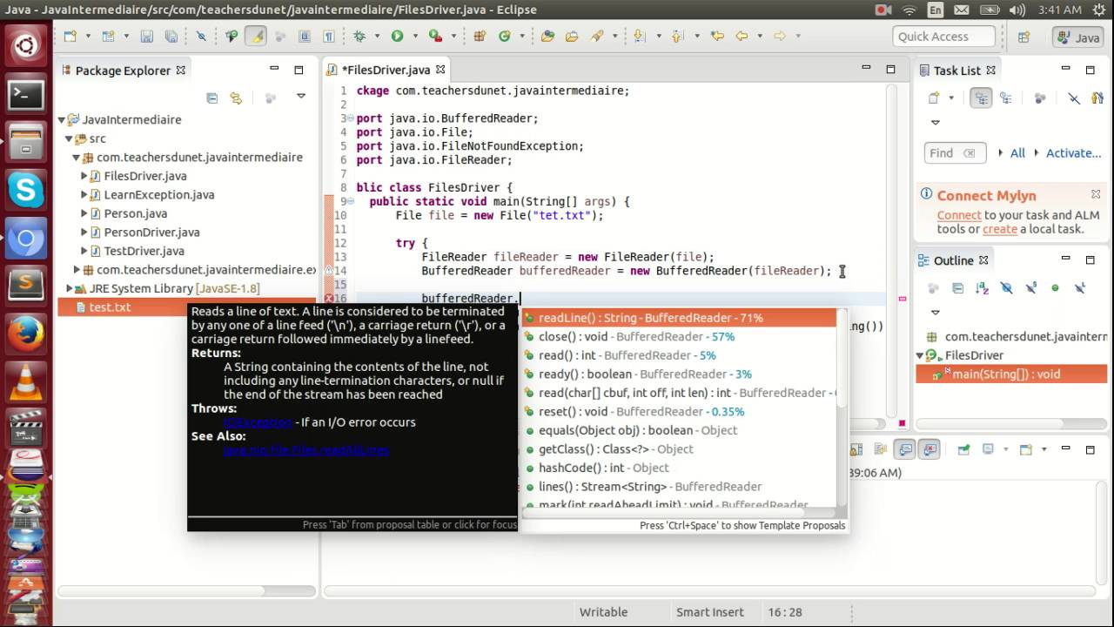Choose close() : void proposal

pos(679,336)
